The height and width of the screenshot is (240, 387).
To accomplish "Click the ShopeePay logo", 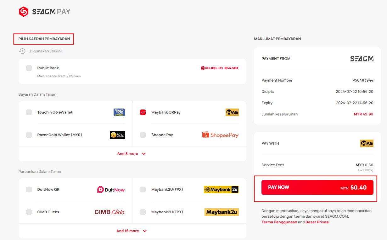I will 220,135.
